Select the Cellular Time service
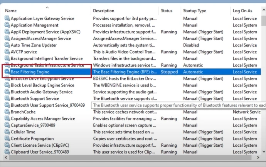The height and width of the screenshot is (167, 266). 23,132
